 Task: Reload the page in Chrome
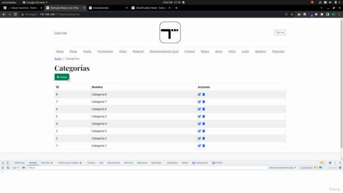tap(16, 14)
